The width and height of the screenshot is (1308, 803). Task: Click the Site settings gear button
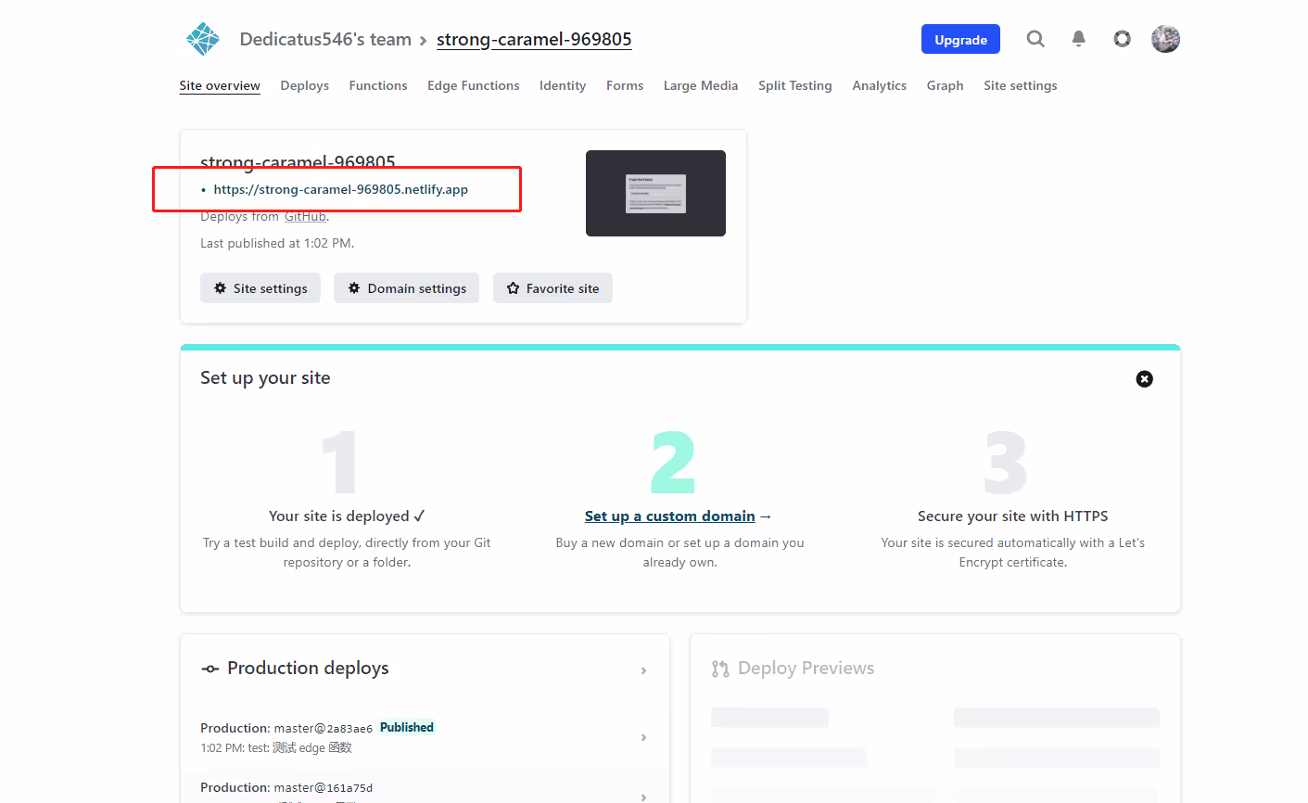click(x=260, y=288)
